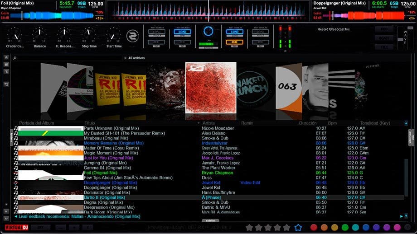Click the search magnifier icon
This screenshot has width=417, height=234.
pyautogui.click(x=15, y=58)
